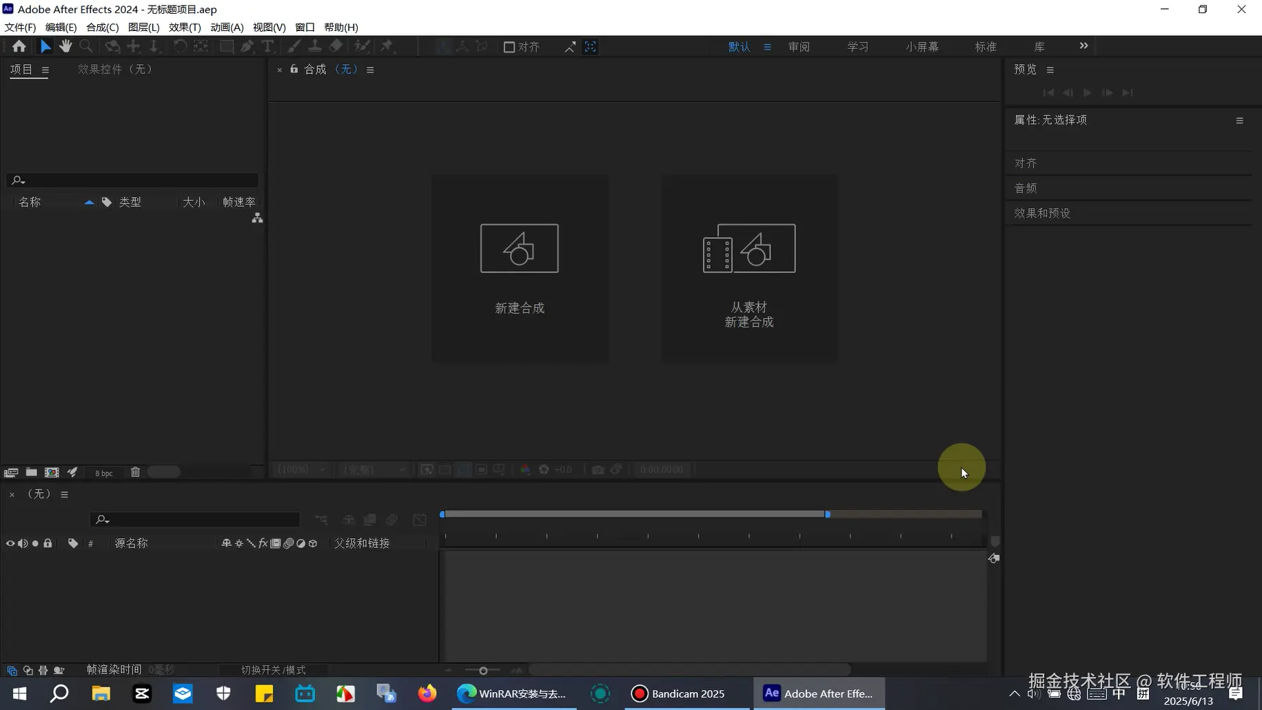Expand the 效果和预设 panel

[1042, 213]
